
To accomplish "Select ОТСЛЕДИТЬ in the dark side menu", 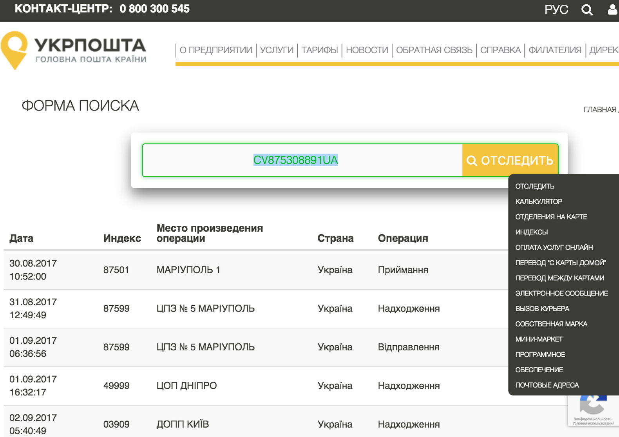I will (x=535, y=186).
